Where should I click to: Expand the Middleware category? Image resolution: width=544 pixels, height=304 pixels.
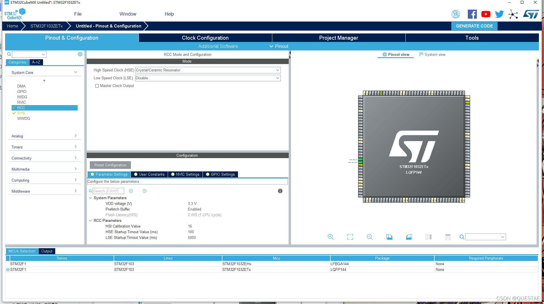[x=44, y=191]
